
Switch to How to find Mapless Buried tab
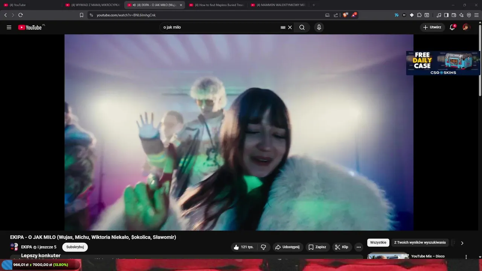point(216,5)
